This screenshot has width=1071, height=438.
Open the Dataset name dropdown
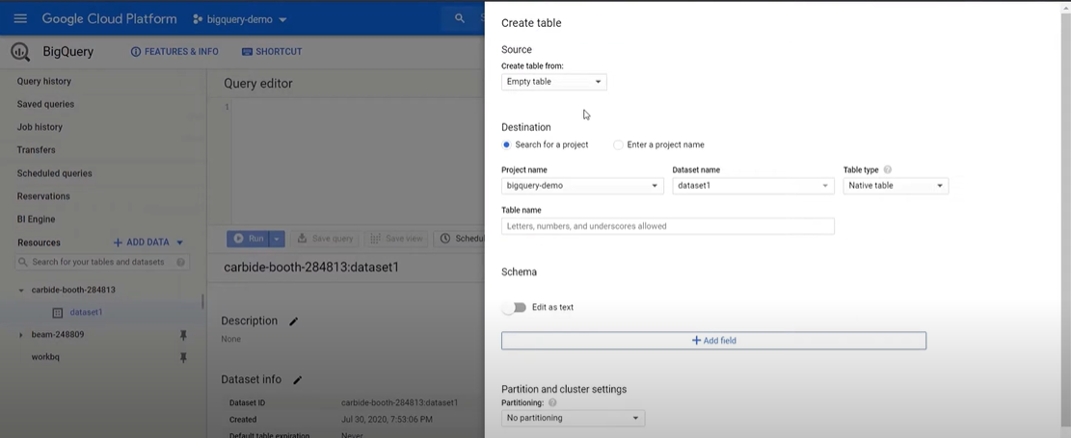point(754,186)
